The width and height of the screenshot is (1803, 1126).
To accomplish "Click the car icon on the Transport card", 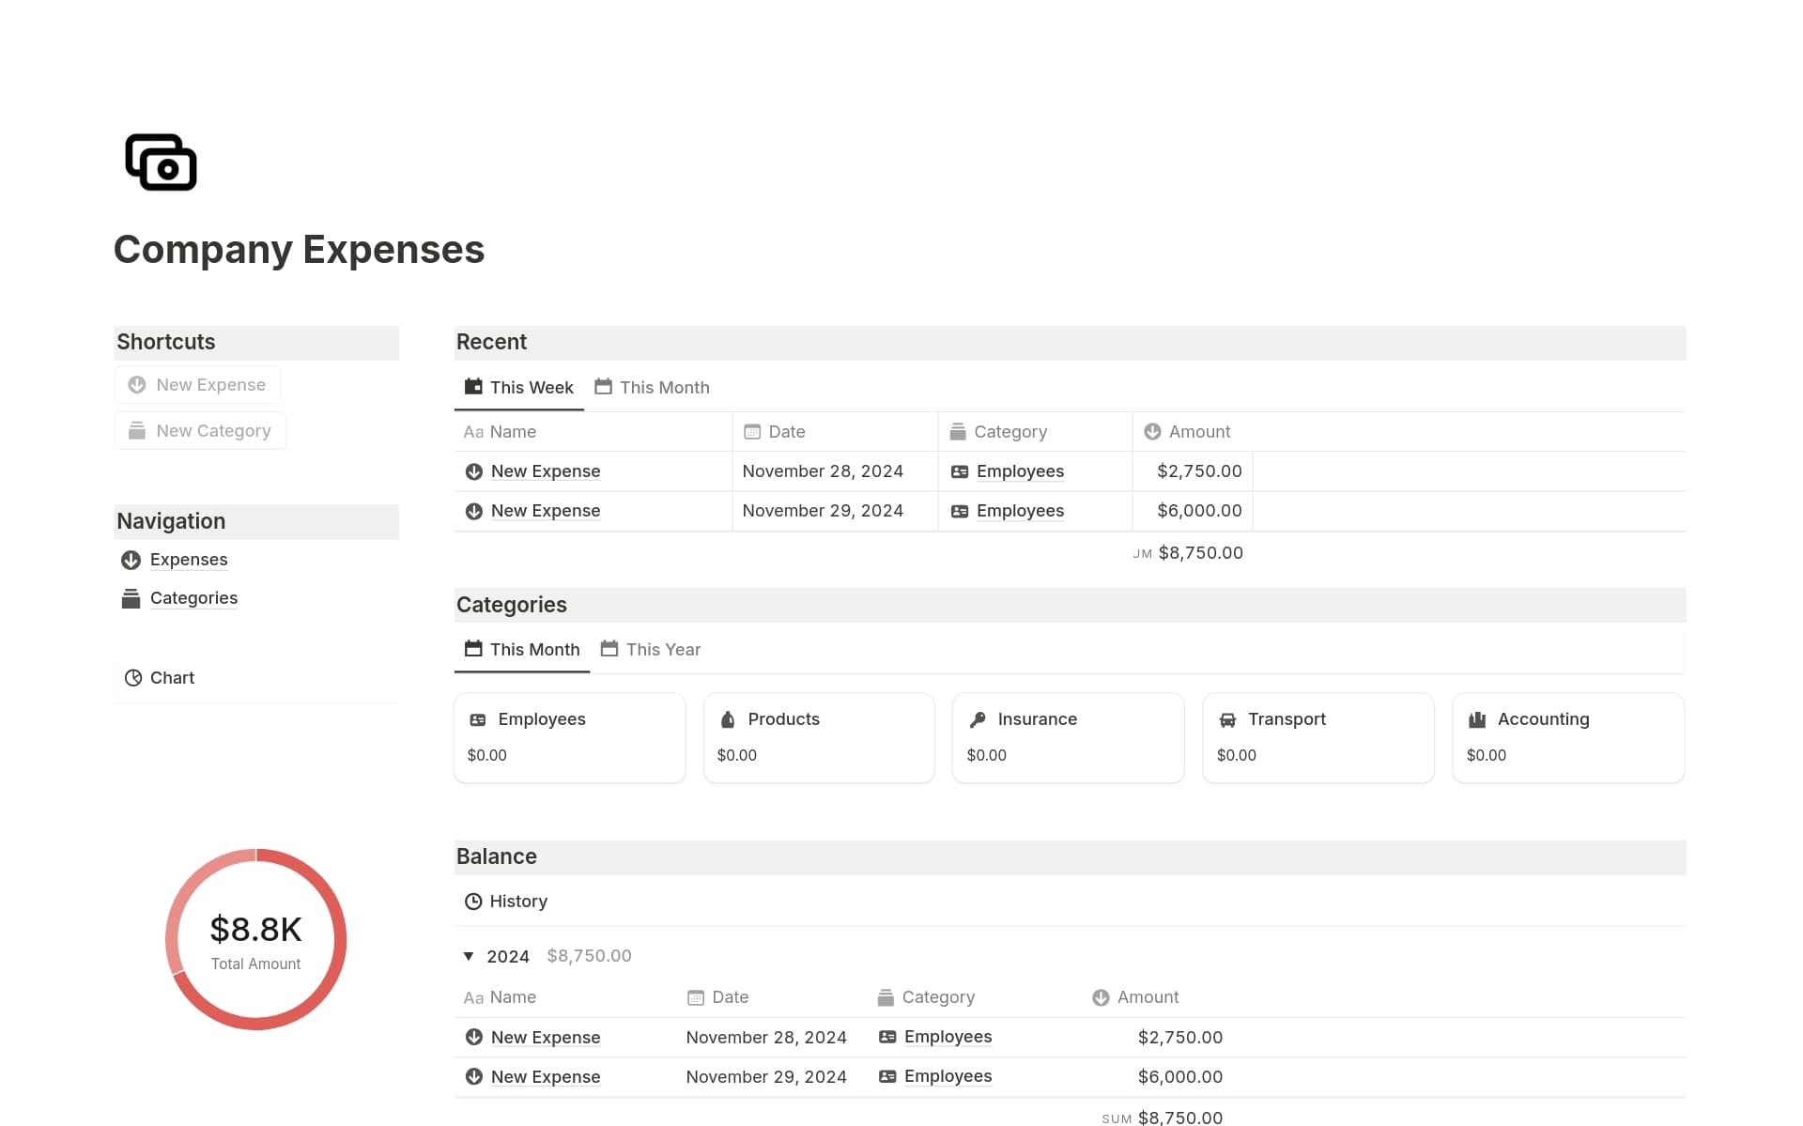I will [1226, 718].
